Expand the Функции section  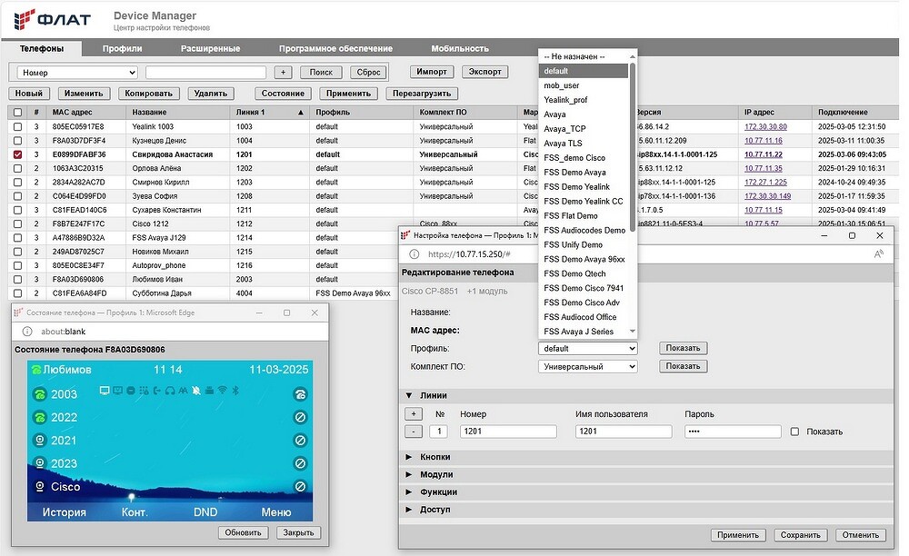409,491
